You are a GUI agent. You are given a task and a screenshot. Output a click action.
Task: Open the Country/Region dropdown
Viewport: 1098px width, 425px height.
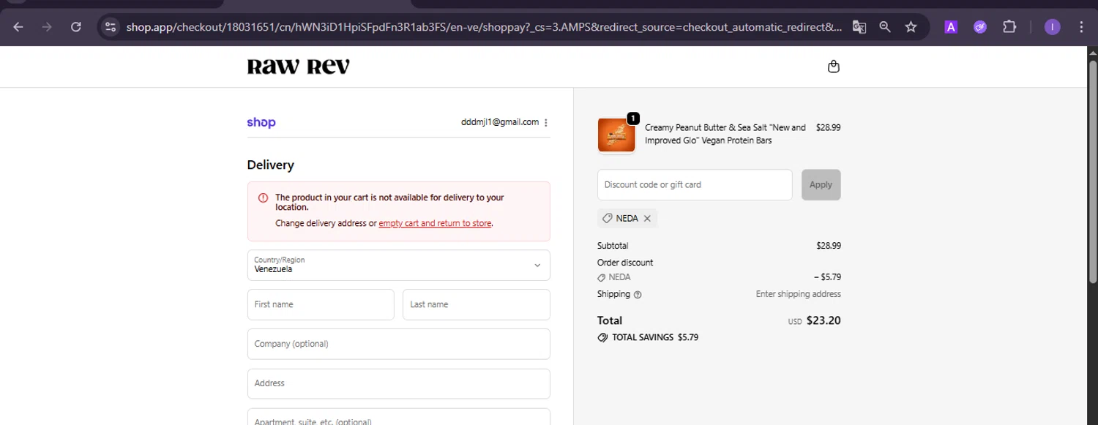tap(398, 265)
